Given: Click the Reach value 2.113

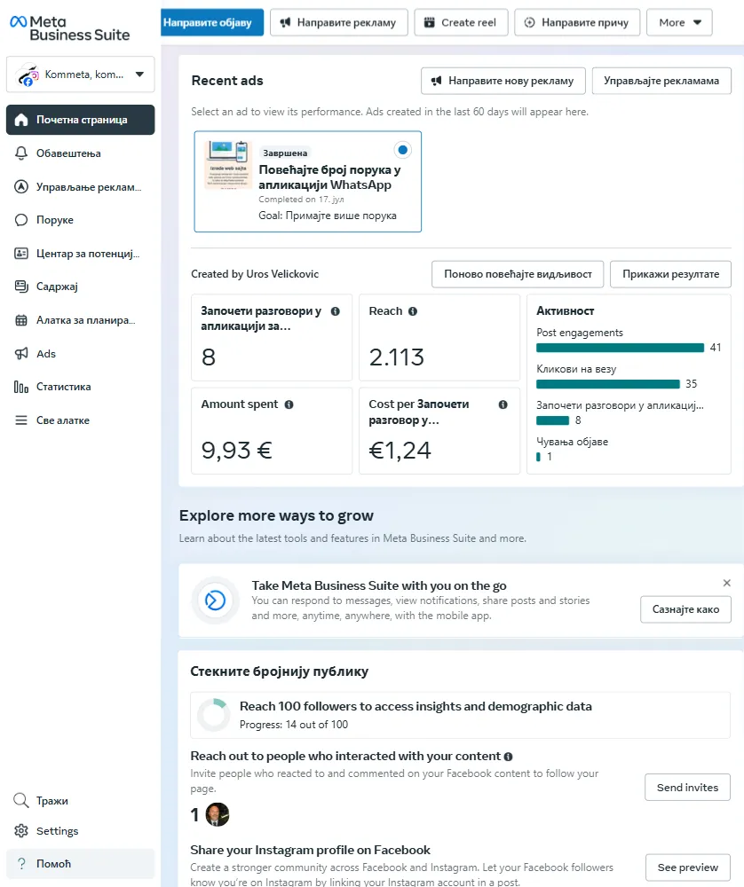Looking at the screenshot, I should click(396, 357).
